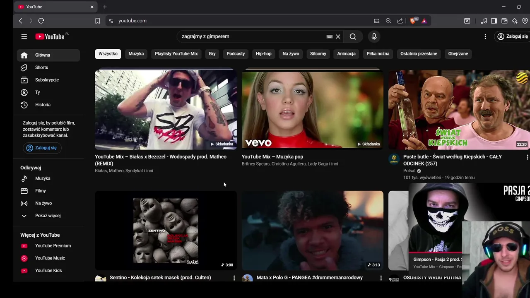Open Świat według Kiepskich video thumbnail
This screenshot has width=530, height=298.
(x=459, y=110)
